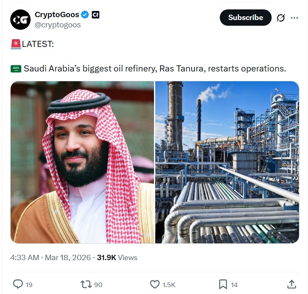Reply using the comment bubble icon
The image size is (308, 294).
tap(18, 284)
